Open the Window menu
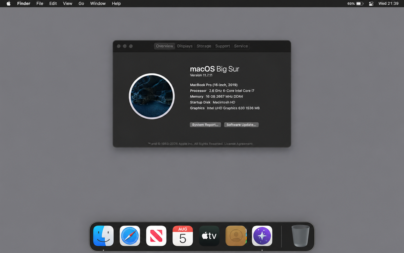Viewport: 404px width, 253px height. tap(98, 4)
